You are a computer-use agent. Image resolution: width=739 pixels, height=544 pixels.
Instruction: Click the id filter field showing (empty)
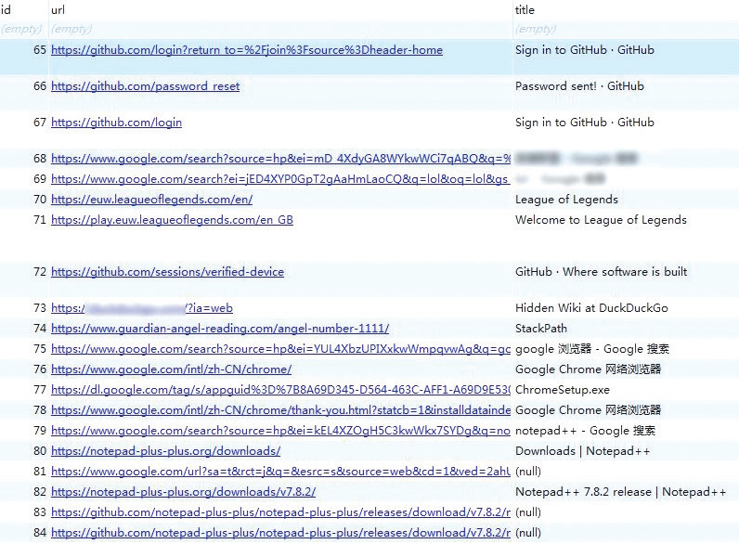(x=21, y=29)
